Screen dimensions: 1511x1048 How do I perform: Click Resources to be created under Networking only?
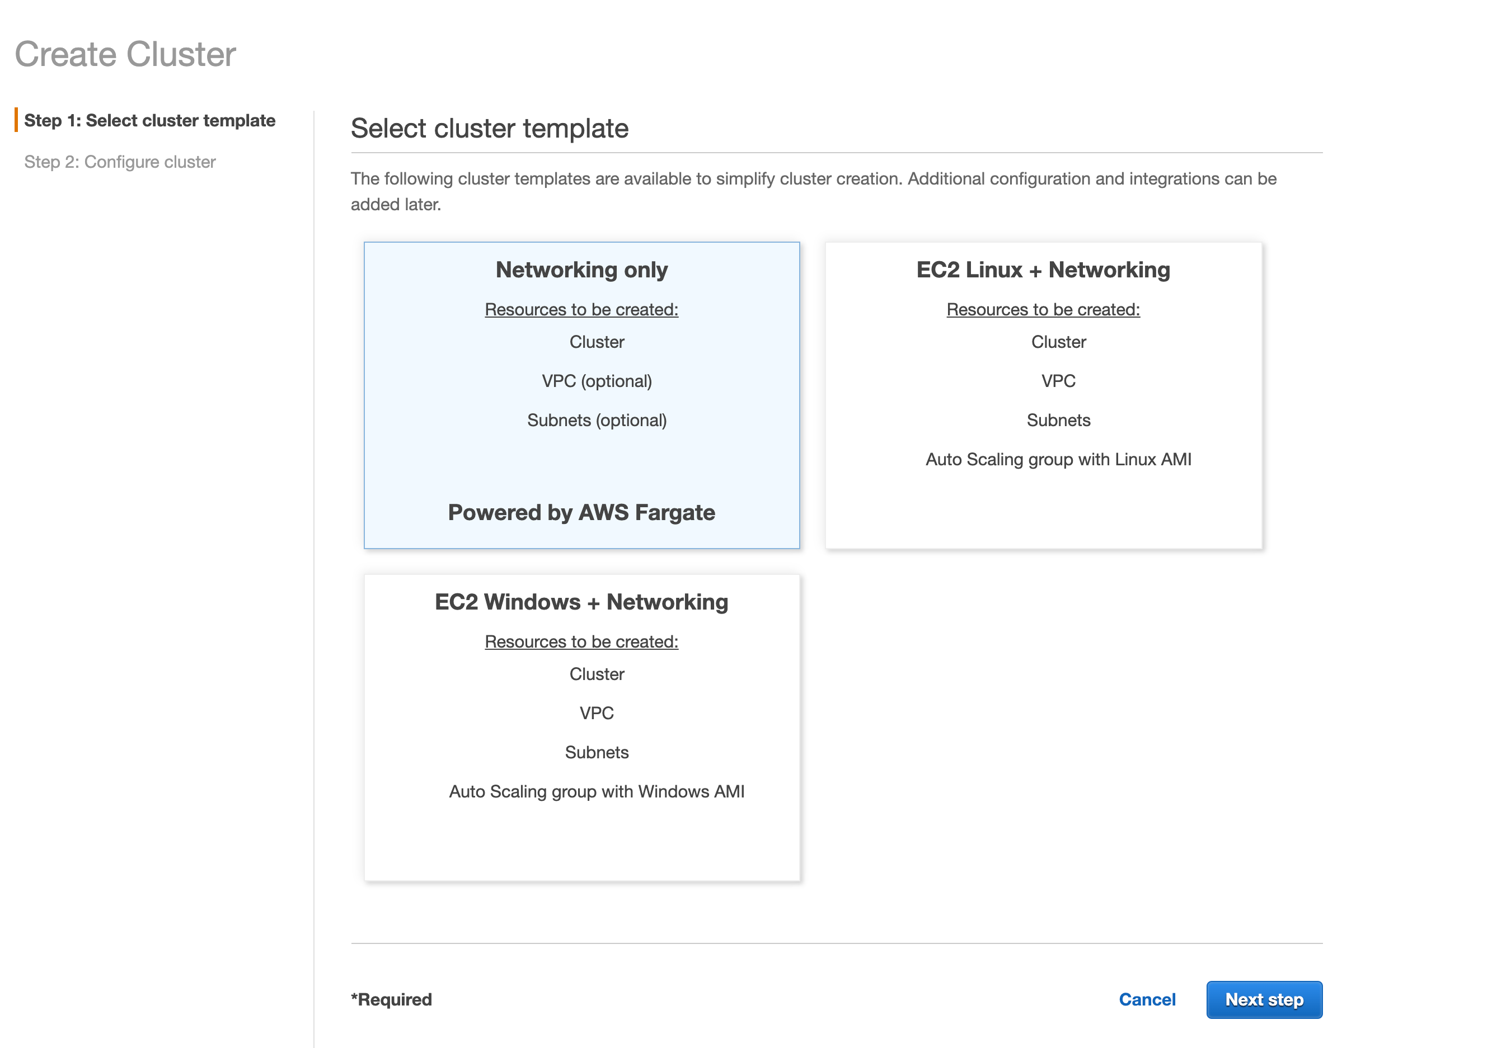point(581,310)
